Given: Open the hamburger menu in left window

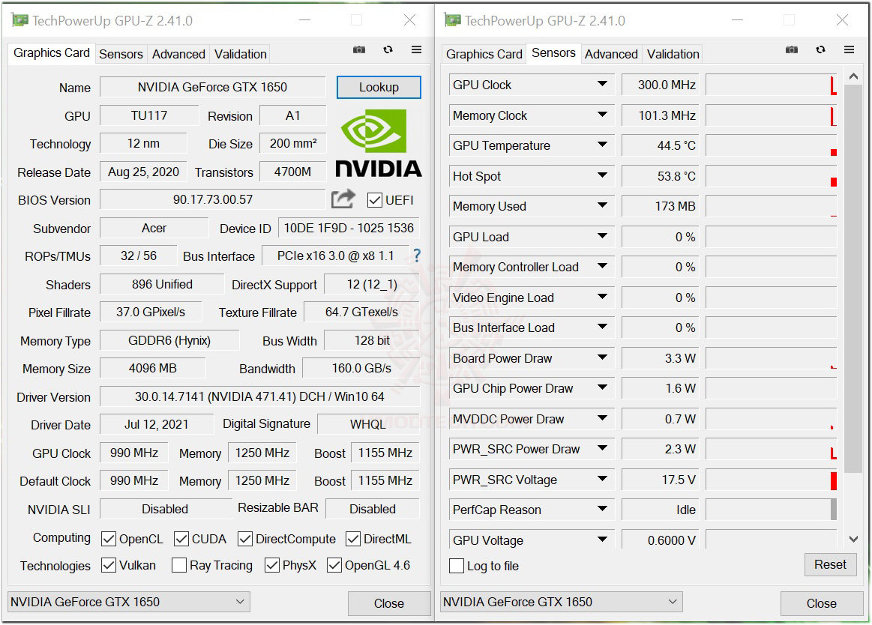Looking at the screenshot, I should point(417,50).
